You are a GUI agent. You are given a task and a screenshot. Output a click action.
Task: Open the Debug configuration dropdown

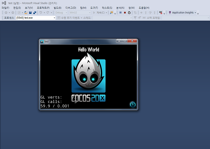[x=61, y=13]
